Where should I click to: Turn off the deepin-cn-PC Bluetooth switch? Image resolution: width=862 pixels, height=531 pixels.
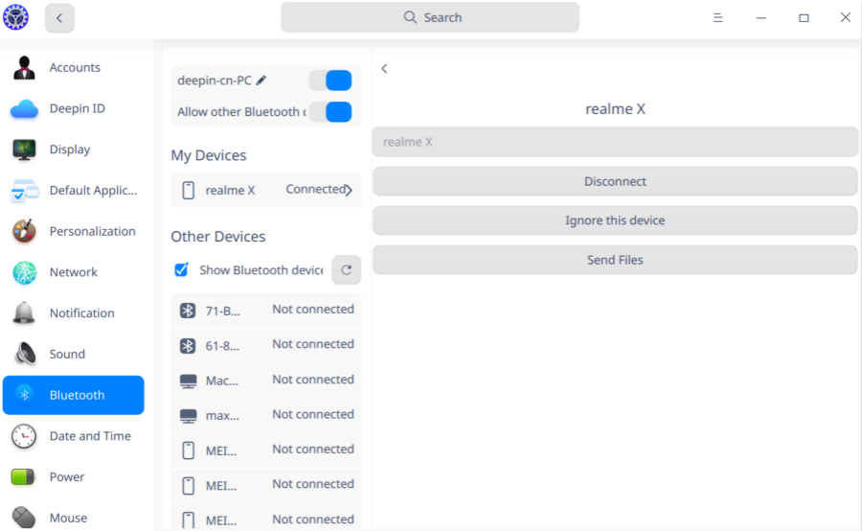330,81
